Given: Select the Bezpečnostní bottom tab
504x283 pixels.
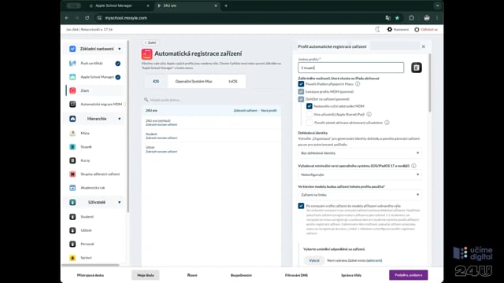Looking at the screenshot, I should (241, 275).
